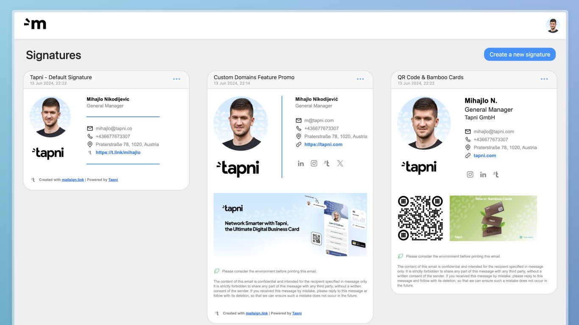The width and height of the screenshot is (579, 325).
Task: Click the envelope icon next to m@tapni.com
Action: (298, 121)
